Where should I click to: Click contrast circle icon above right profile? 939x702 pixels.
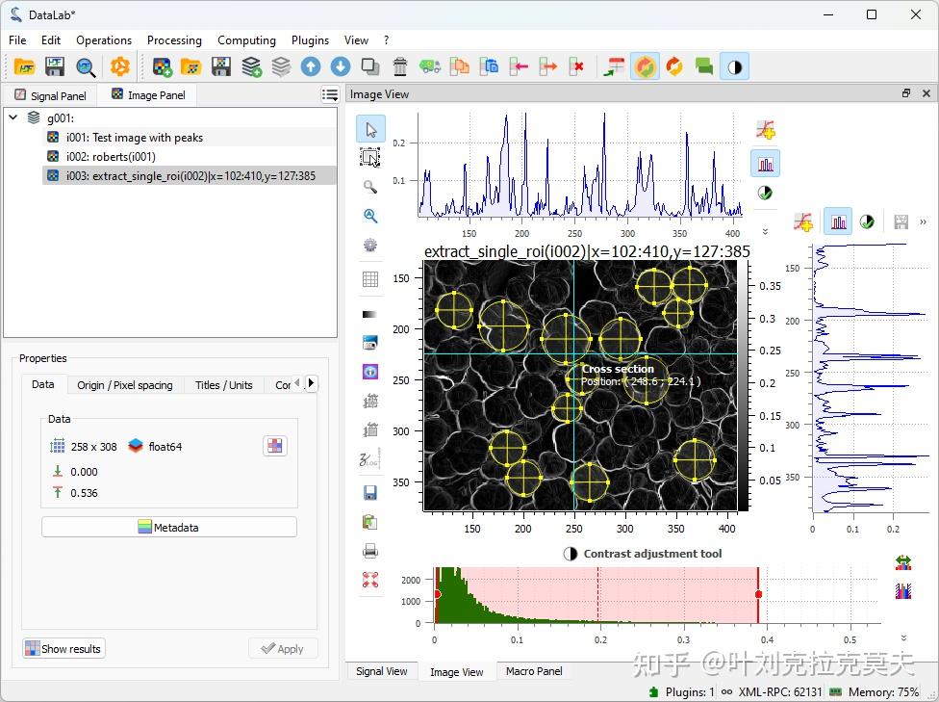pyautogui.click(x=867, y=221)
